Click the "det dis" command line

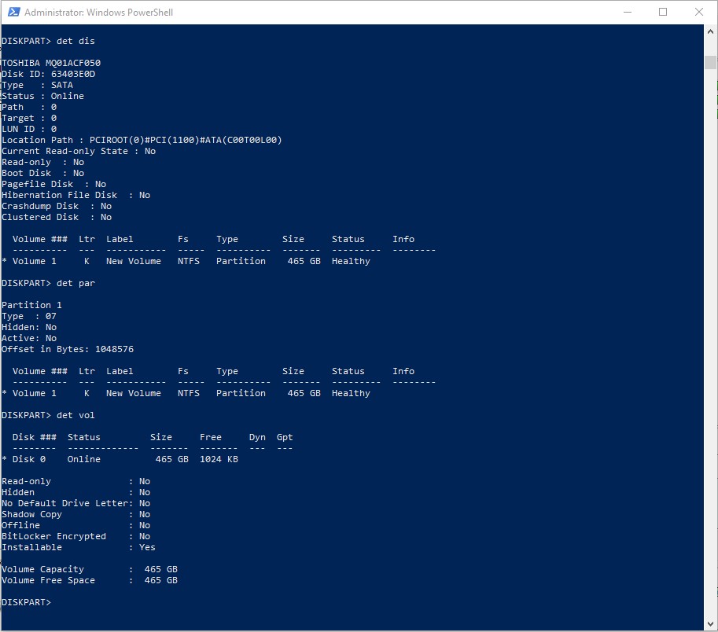tap(48, 41)
